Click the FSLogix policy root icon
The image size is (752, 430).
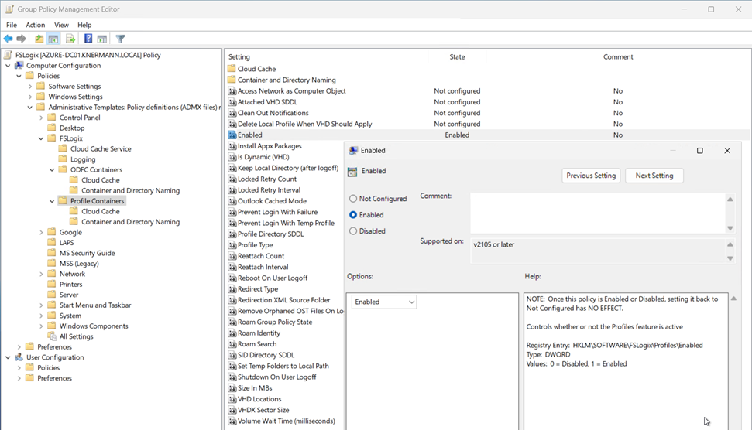9,55
